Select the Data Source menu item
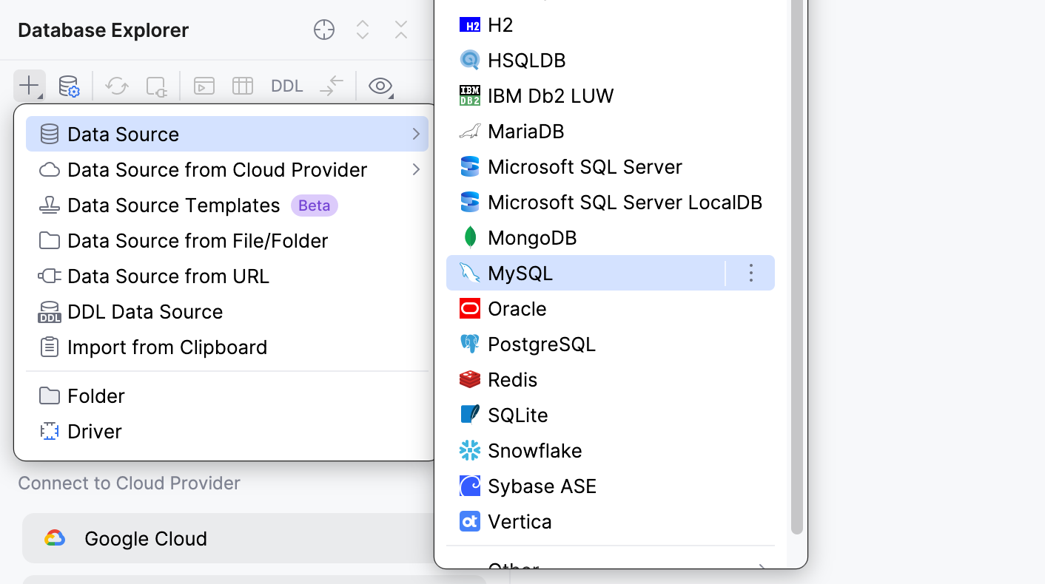Screen dimensions: 1045x584 227,134
